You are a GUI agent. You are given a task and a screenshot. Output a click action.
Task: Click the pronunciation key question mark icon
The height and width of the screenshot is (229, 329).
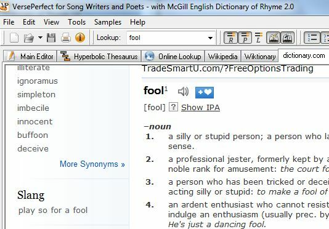(x=173, y=107)
